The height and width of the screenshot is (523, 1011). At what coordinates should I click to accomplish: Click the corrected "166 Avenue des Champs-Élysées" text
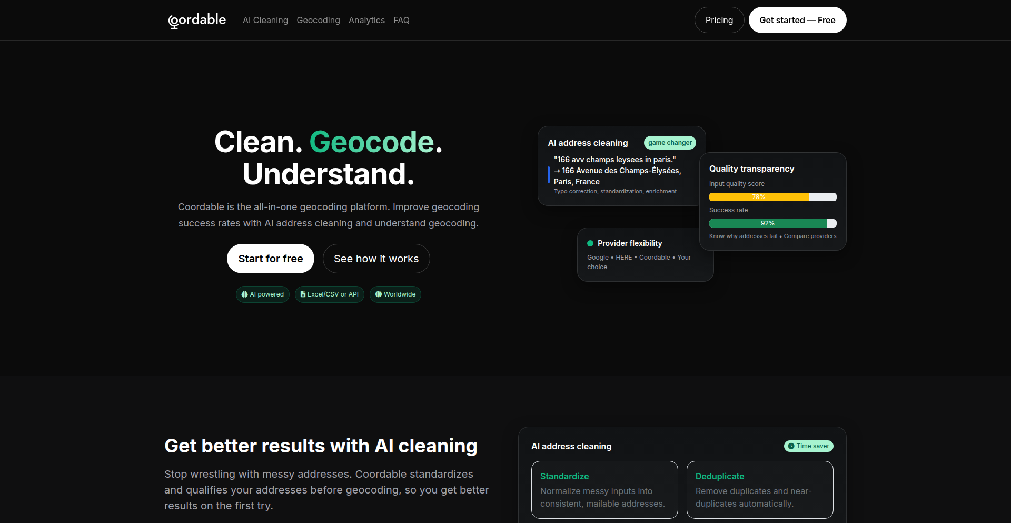pos(617,176)
